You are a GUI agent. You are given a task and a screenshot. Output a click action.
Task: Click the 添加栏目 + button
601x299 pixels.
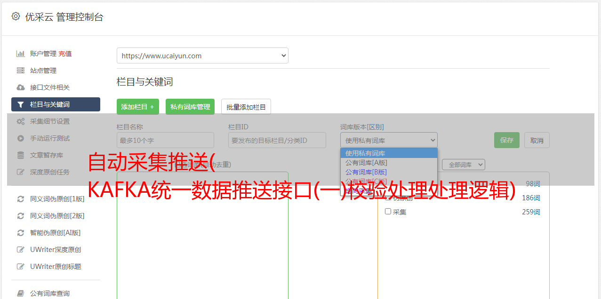138,107
